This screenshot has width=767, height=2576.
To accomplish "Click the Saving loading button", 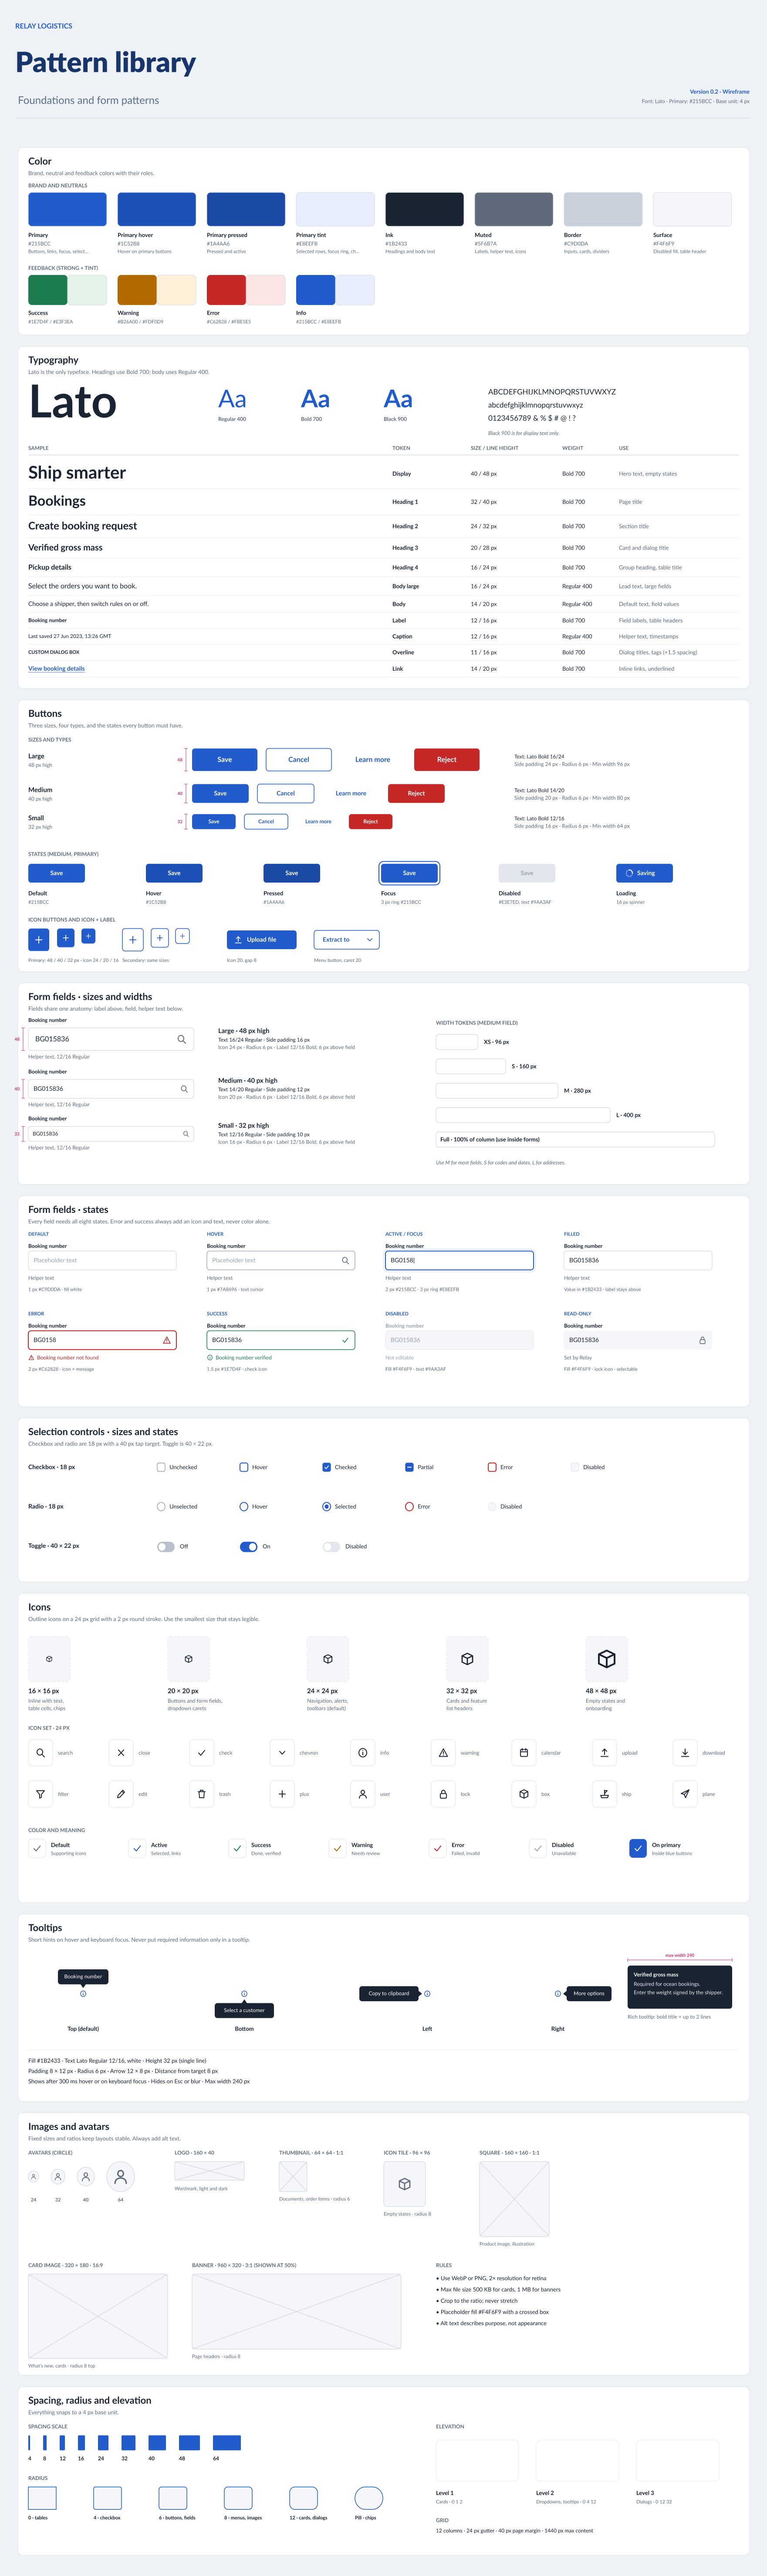I will point(644,873).
